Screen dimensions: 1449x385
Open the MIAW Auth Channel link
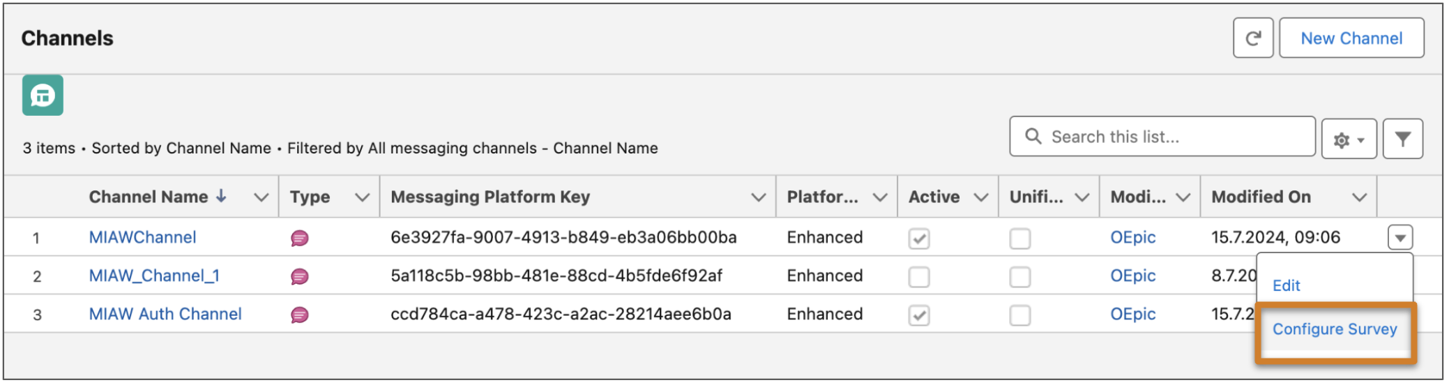[x=165, y=315]
